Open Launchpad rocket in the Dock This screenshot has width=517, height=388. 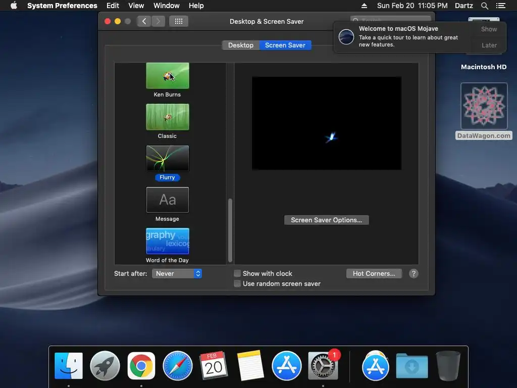pyautogui.click(x=105, y=366)
